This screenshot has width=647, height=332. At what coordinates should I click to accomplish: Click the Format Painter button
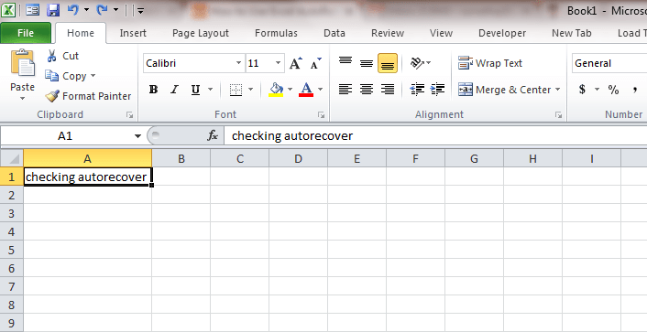pos(88,96)
